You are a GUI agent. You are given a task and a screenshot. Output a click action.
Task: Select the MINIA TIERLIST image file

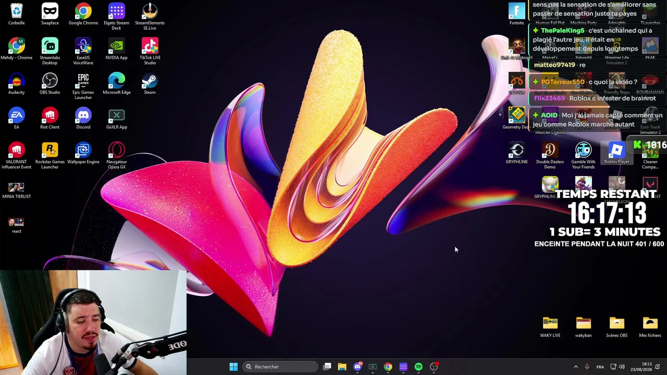click(x=17, y=190)
